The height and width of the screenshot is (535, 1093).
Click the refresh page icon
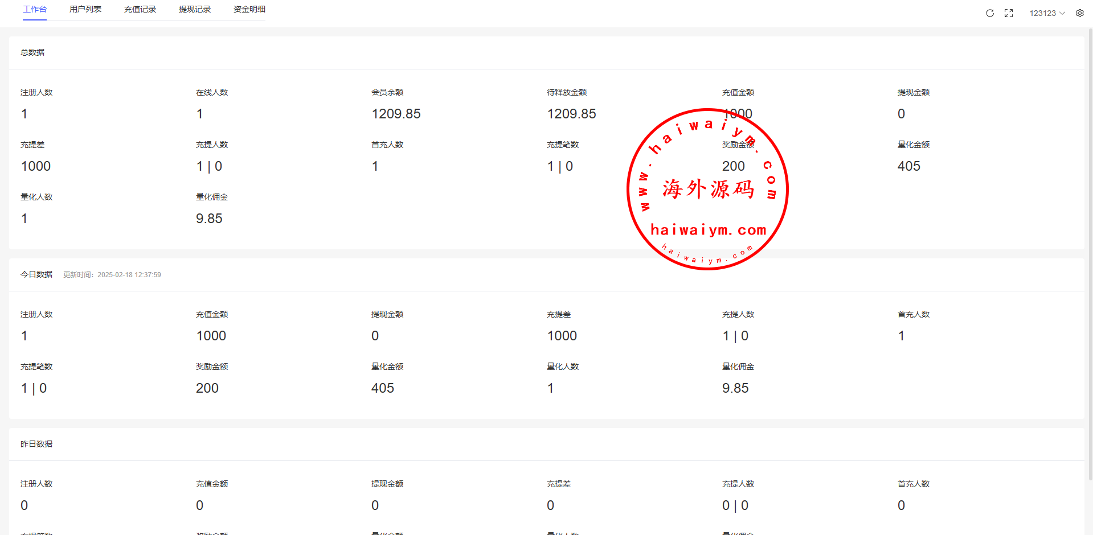(x=990, y=13)
